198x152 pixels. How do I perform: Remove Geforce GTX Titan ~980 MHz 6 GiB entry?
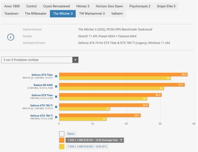pos(56,97)
